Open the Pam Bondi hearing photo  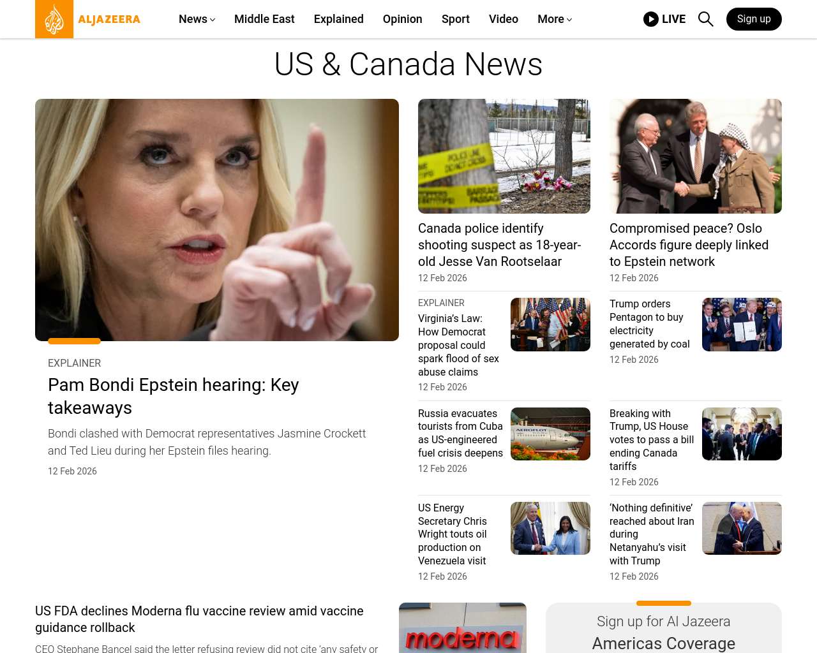coord(217,220)
